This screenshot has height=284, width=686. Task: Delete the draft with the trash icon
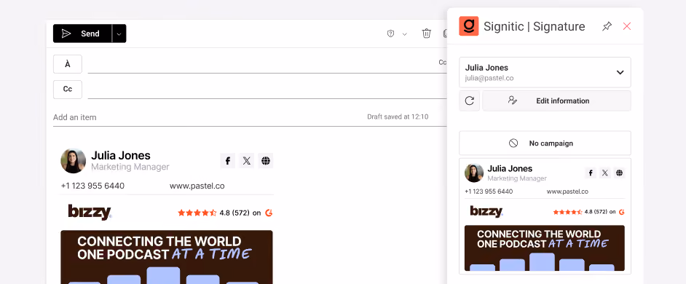click(x=426, y=33)
